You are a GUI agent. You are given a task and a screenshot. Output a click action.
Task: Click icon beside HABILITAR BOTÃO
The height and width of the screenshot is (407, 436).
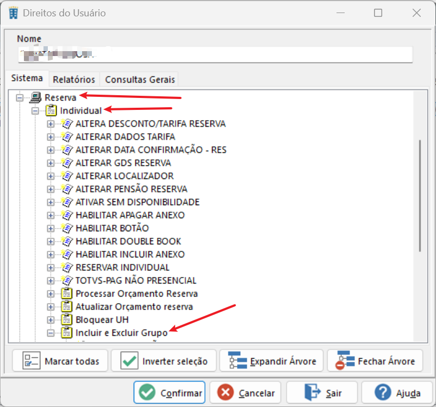pos(67,229)
